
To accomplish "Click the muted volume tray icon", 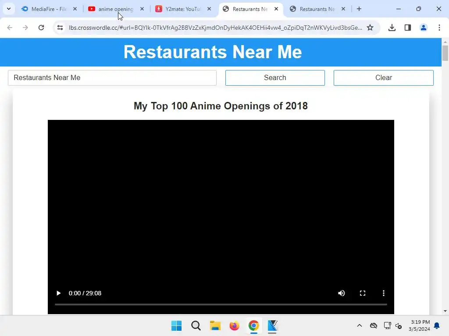I will [399, 325].
